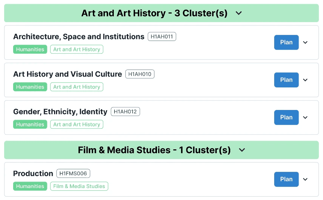The width and height of the screenshot is (323, 200).
Task: Open the Art History and Visual Culture title
Action: 68,74
